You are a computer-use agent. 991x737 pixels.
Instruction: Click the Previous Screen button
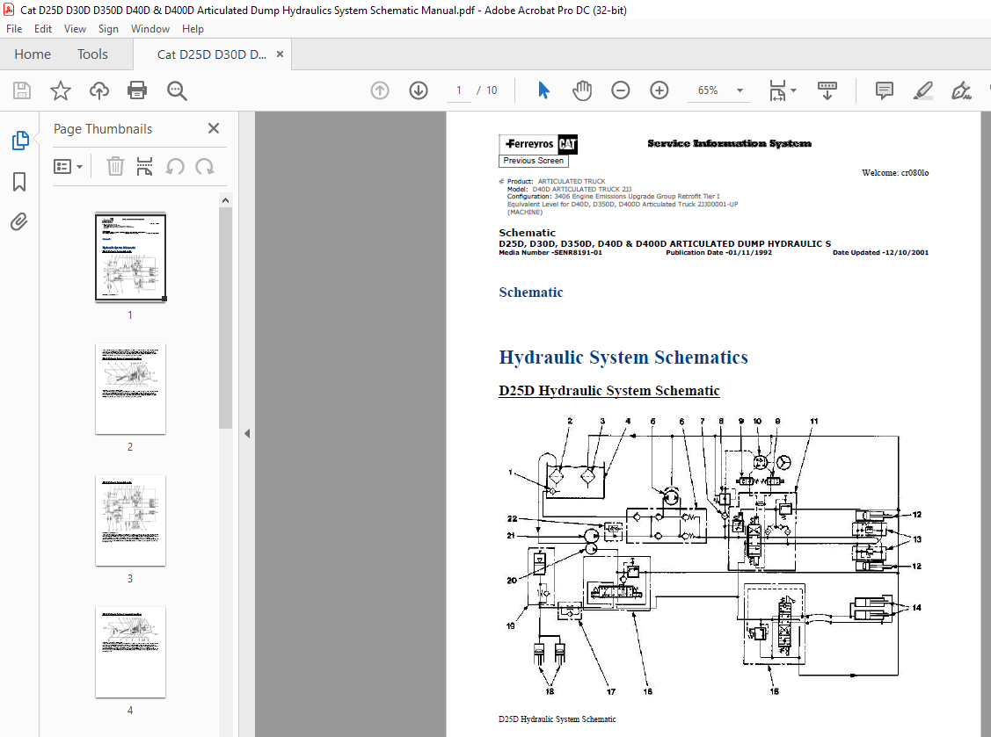(534, 161)
